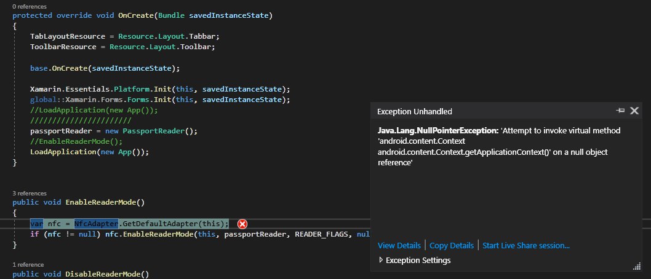Click 'Java.Lang.NullPointerException:' text
The image size is (651, 279).
click(x=438, y=130)
